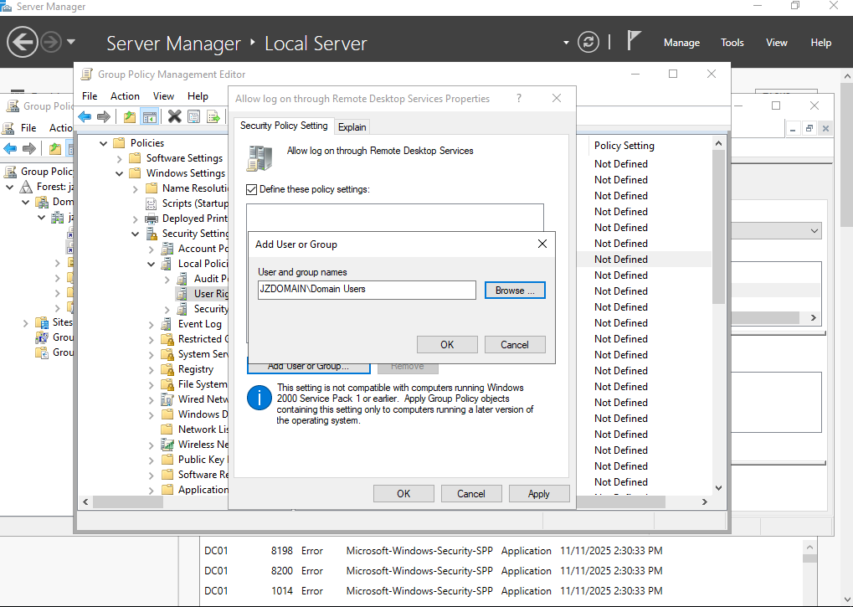Click the Browse button in Add User or Group

pos(514,290)
